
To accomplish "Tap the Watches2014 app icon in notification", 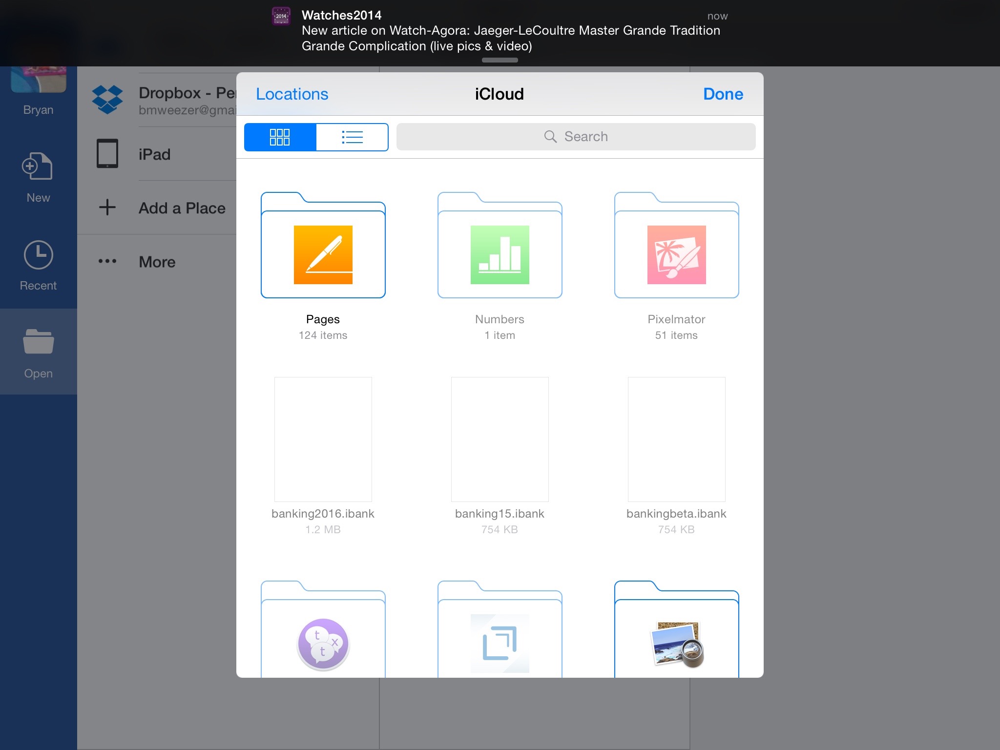I will click(x=281, y=16).
